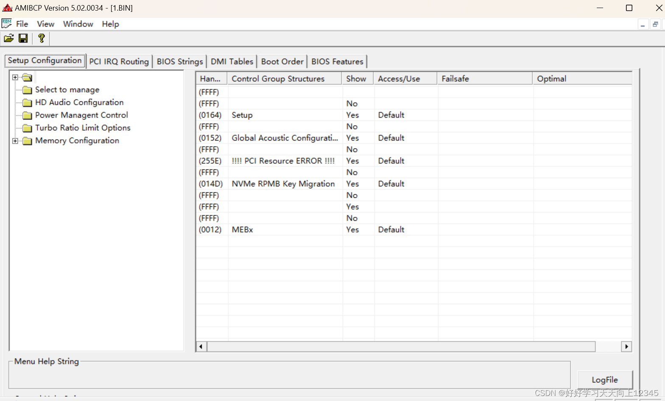
Task: Open the File menu
Action: pyautogui.click(x=22, y=24)
